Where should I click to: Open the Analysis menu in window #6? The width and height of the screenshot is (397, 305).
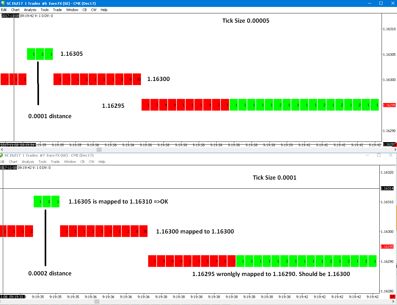click(x=30, y=10)
